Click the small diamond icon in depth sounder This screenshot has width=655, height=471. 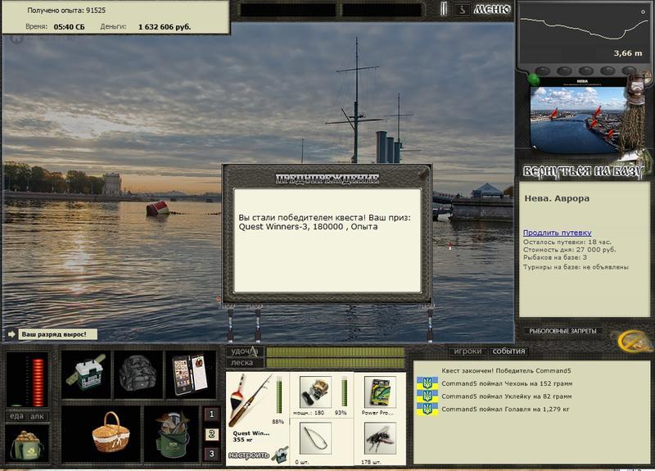pos(643,11)
